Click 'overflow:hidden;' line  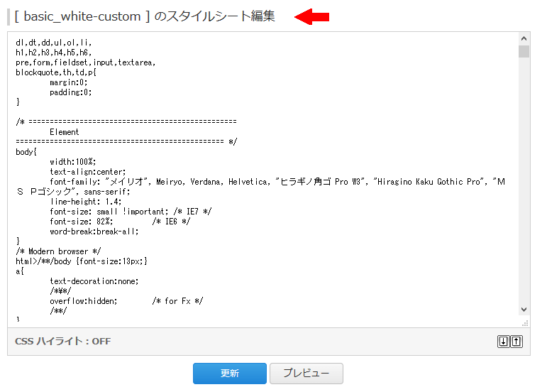[84, 301]
